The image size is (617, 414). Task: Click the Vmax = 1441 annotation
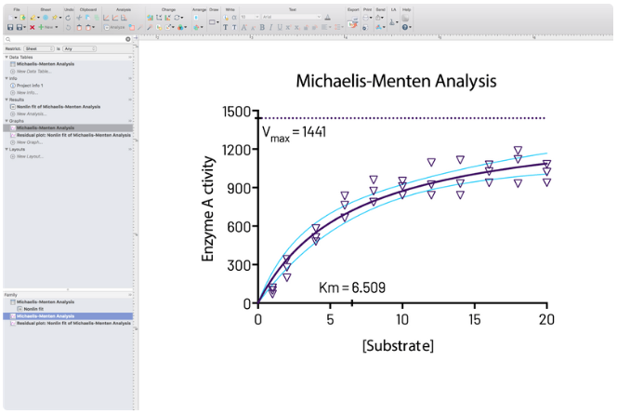tap(294, 133)
